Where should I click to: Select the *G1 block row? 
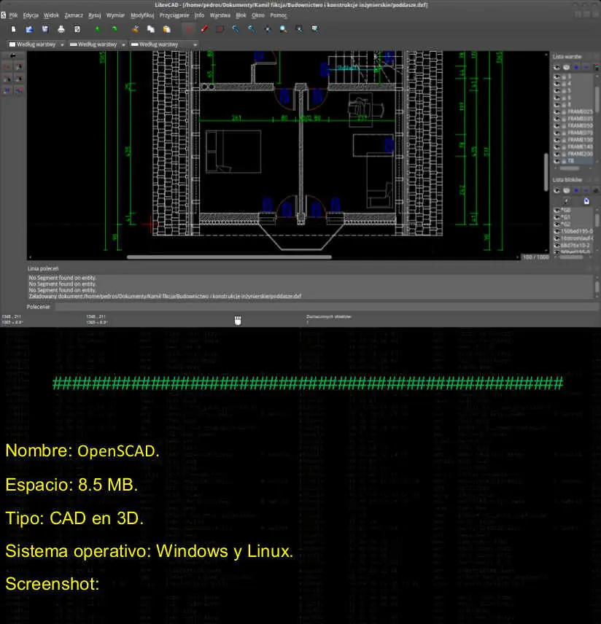click(x=573, y=217)
